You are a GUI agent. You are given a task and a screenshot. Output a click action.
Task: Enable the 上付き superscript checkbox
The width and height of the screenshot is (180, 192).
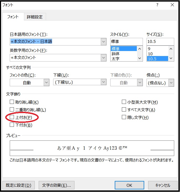coord(12,117)
